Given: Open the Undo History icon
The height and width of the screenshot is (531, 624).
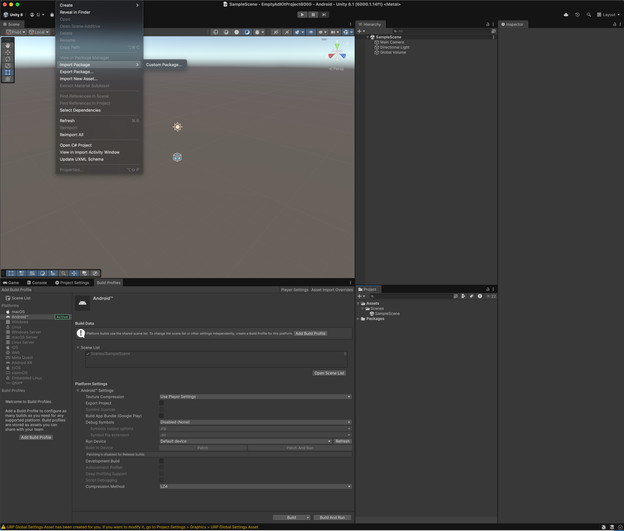Looking at the screenshot, I should pos(577,15).
